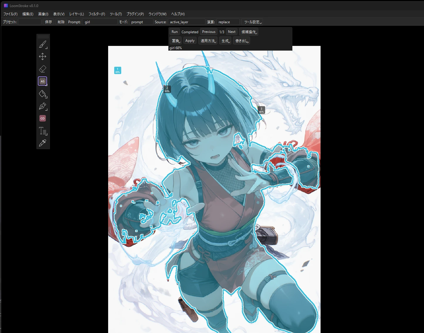Select the Paint Bucket fill tool
Viewport: 424px width, 333px height.
(43, 94)
